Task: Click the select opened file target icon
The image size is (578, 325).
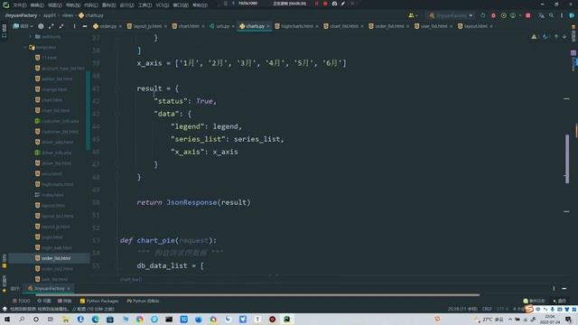Action: [41, 26]
